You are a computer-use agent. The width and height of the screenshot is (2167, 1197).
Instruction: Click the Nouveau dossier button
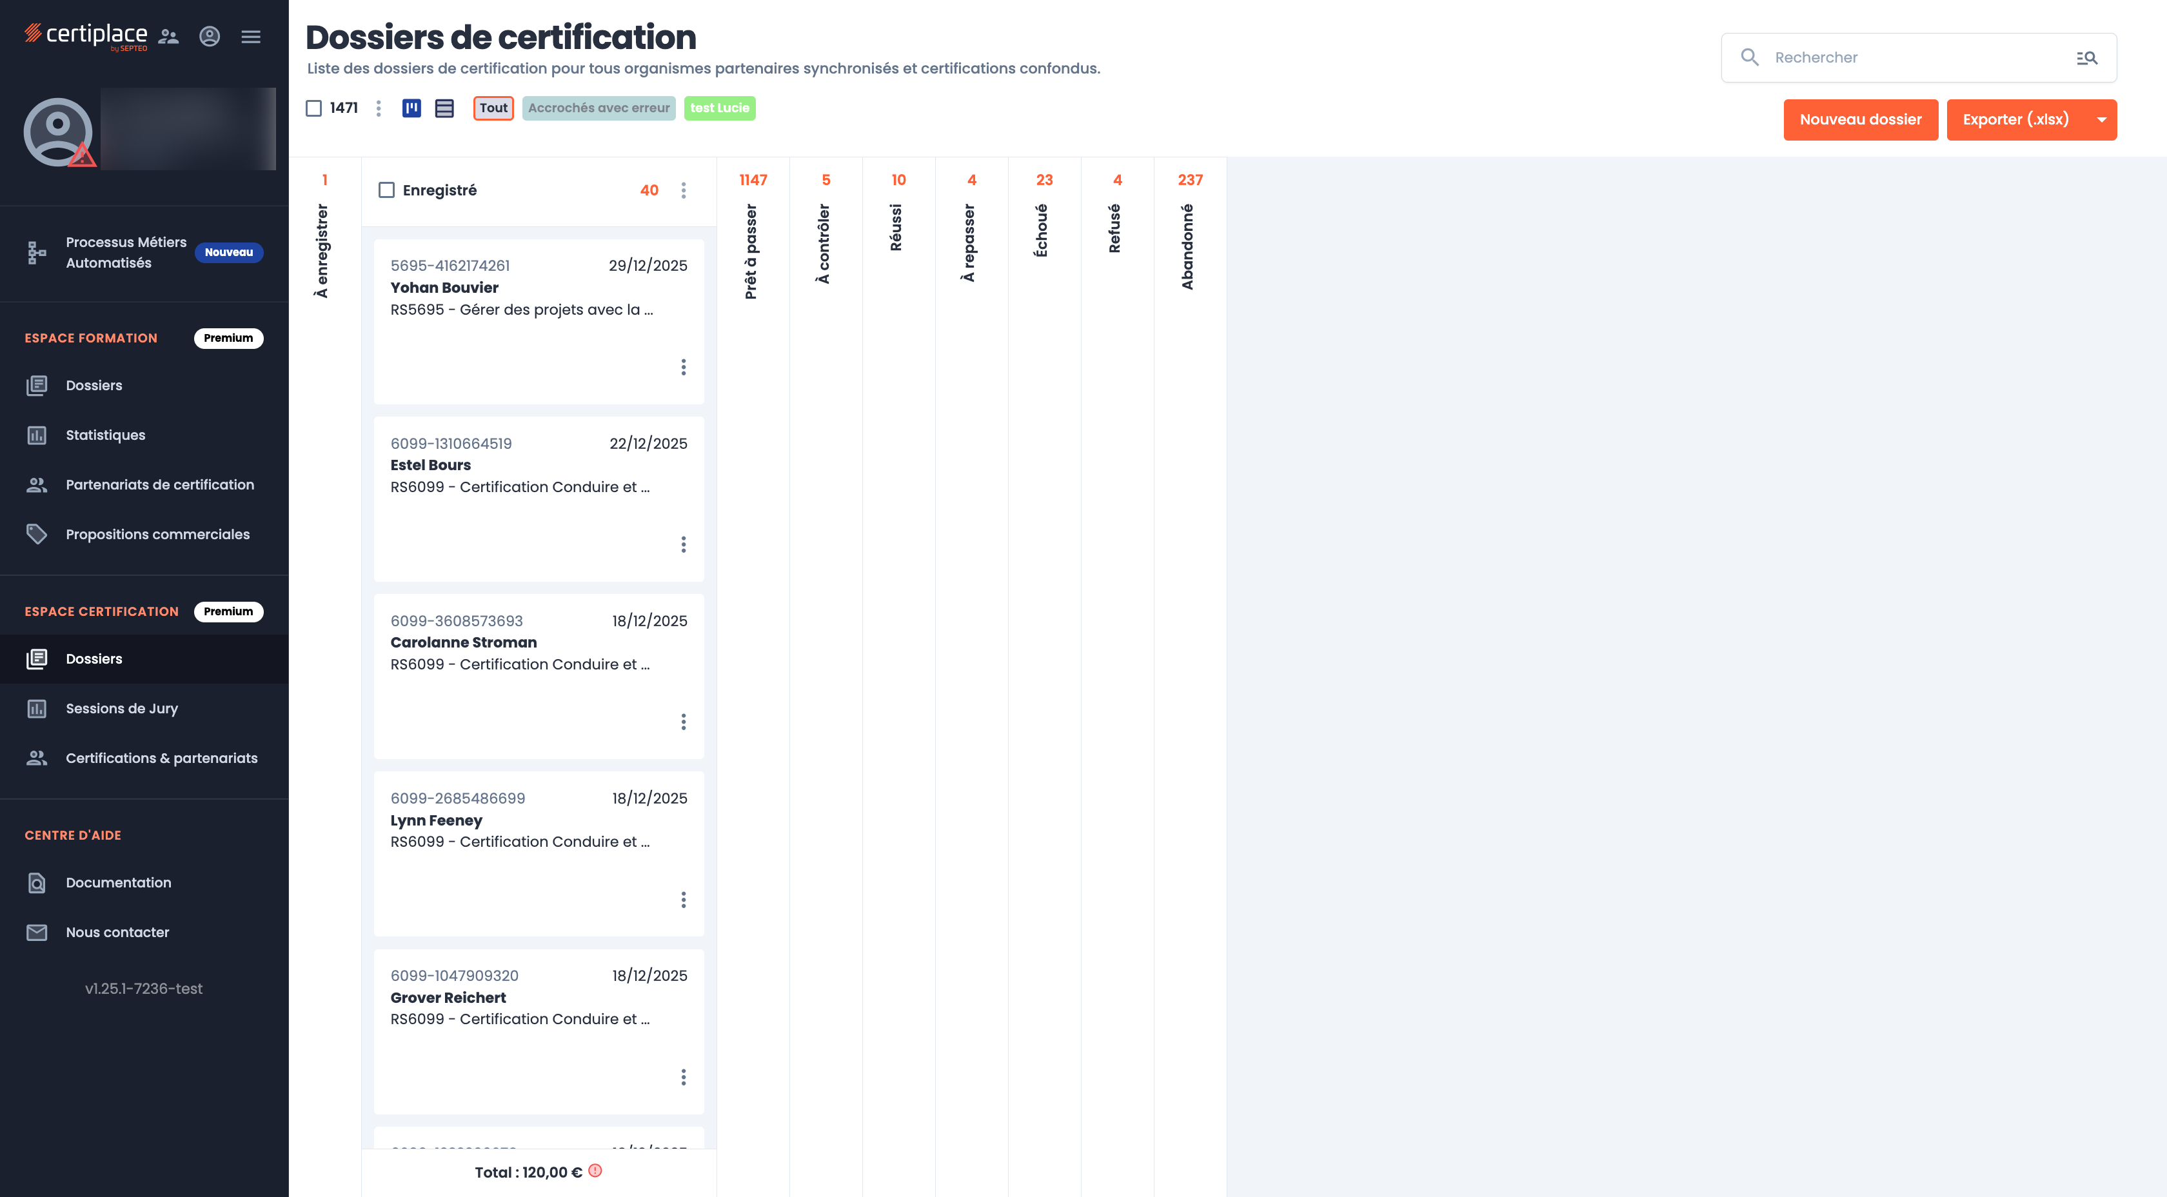click(1860, 119)
